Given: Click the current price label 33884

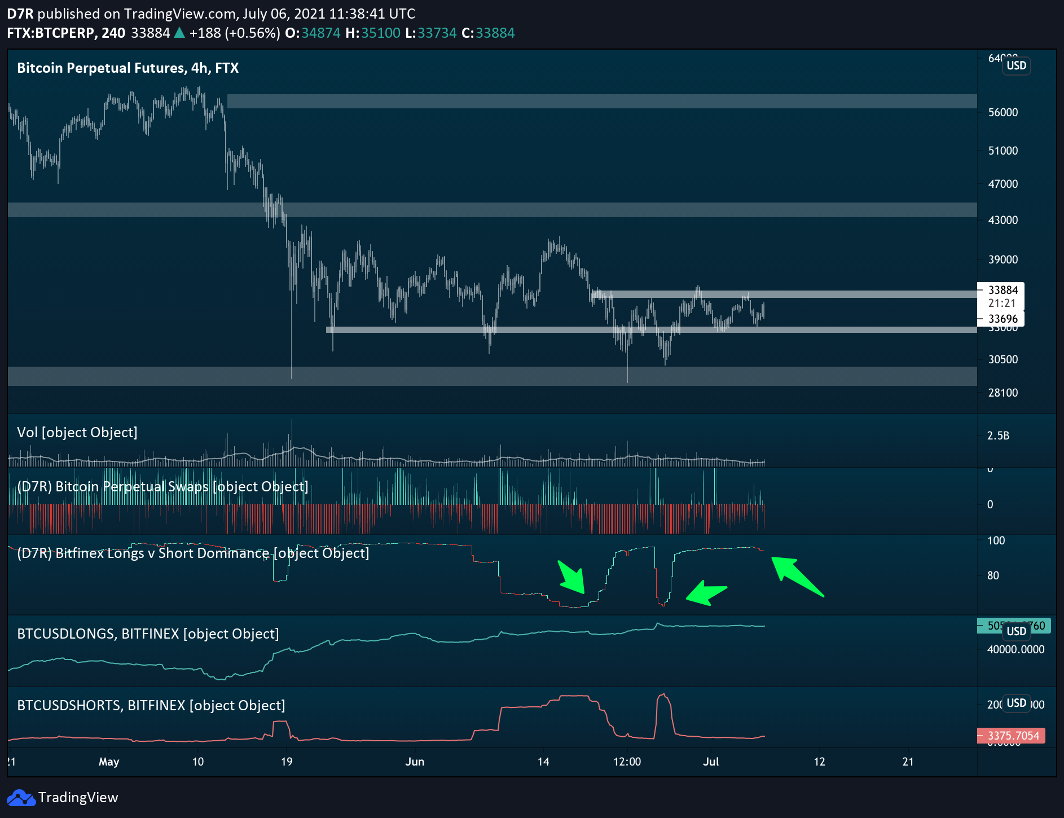Looking at the screenshot, I should tap(1003, 290).
